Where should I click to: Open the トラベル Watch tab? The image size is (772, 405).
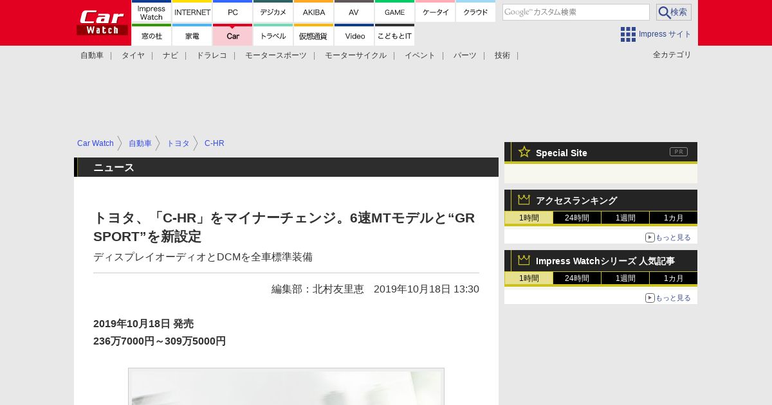point(273,35)
